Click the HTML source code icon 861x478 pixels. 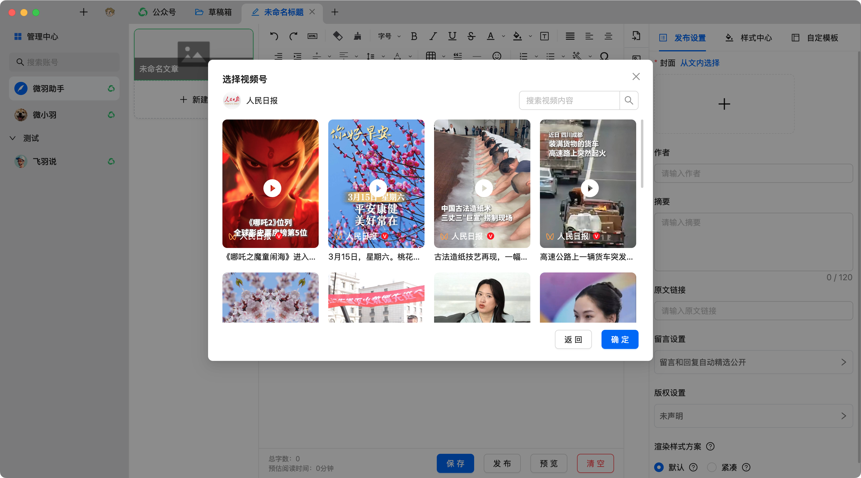[312, 36]
